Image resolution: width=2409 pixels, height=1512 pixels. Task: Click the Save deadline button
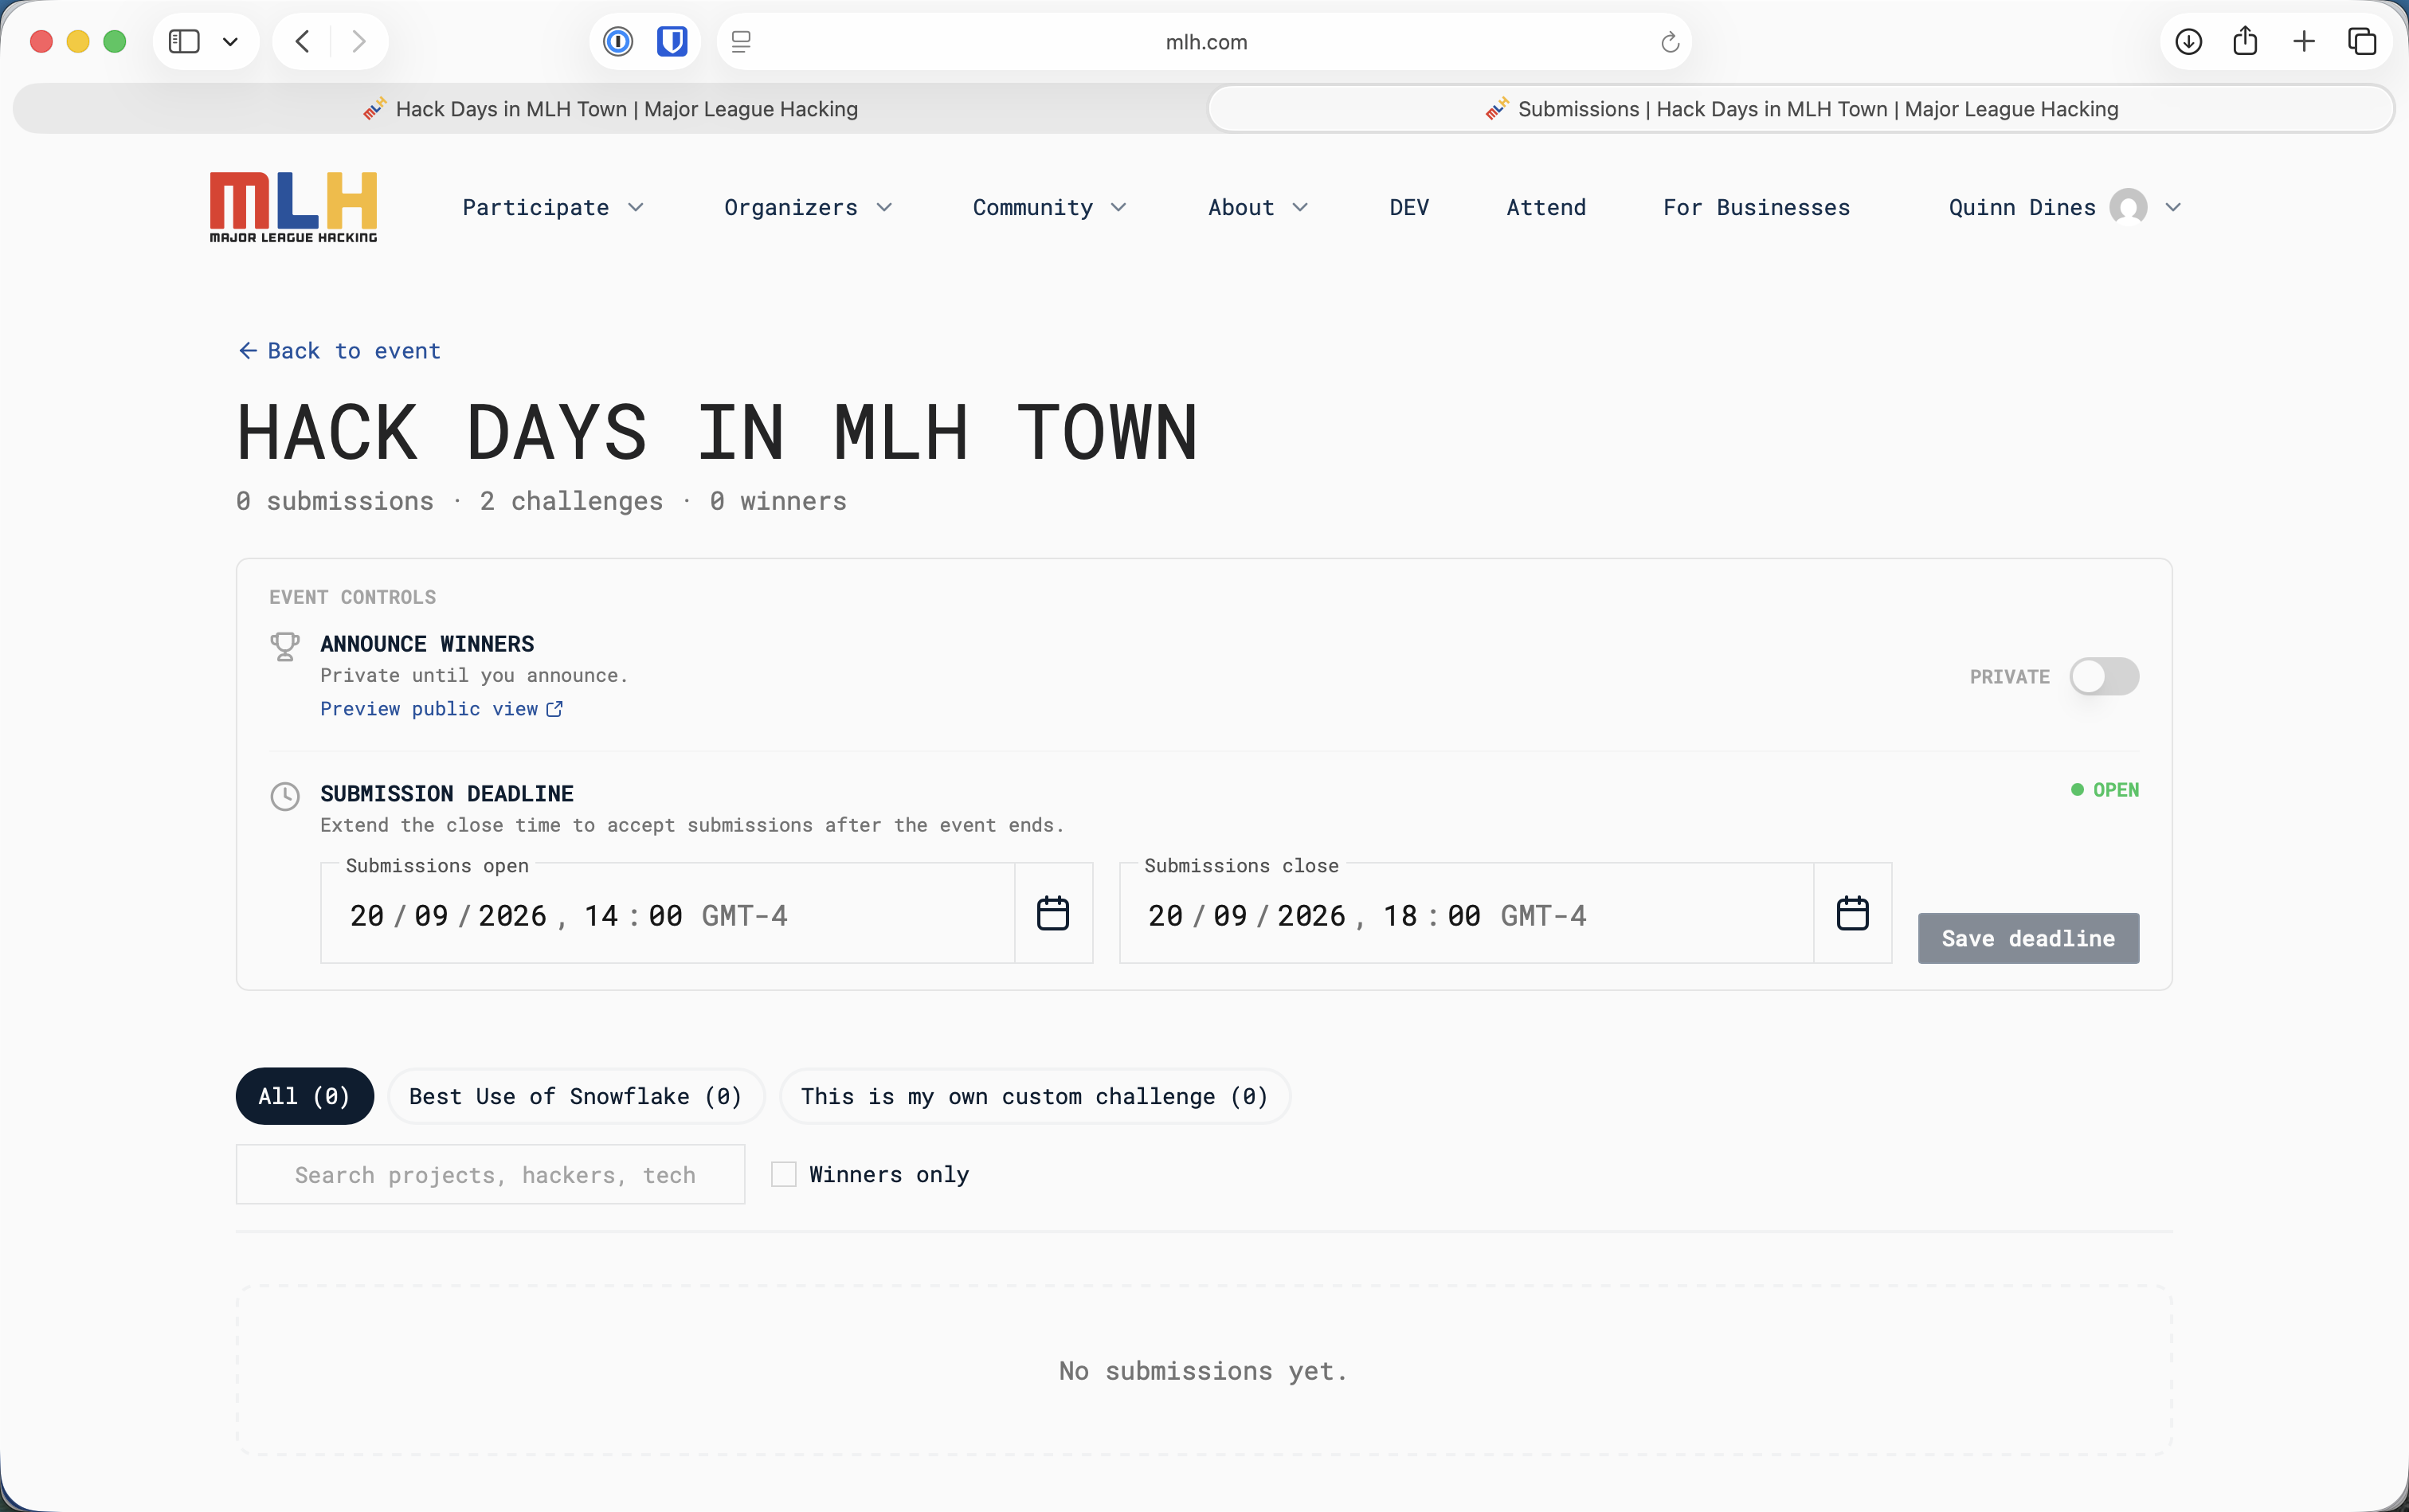click(2028, 939)
